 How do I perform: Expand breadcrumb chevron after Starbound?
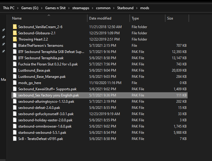tap(137, 8)
